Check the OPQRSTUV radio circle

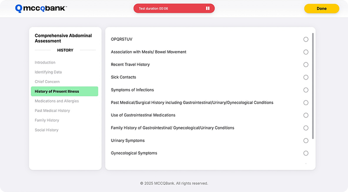306,39
